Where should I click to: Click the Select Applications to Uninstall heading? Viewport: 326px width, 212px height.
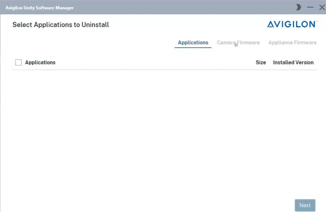tap(61, 25)
